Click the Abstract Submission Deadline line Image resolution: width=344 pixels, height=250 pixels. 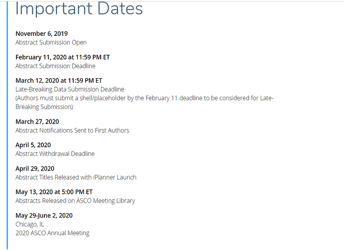click(55, 66)
